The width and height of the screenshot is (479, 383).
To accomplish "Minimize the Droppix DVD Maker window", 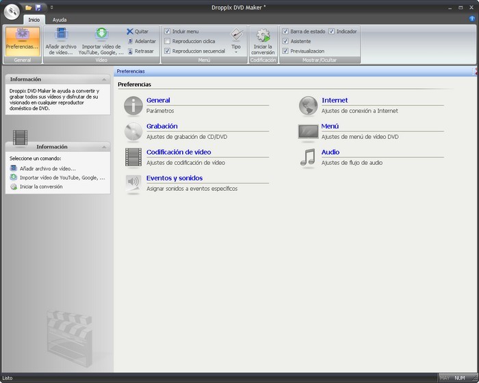I will click(x=450, y=8).
